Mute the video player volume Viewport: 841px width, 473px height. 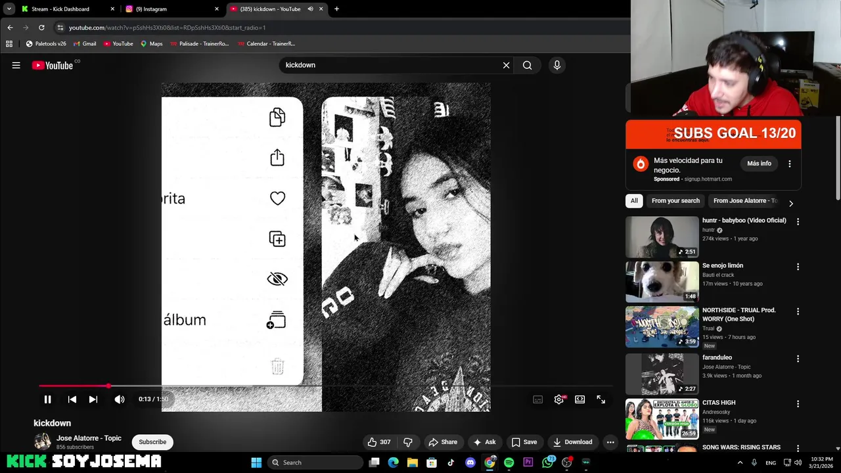120,399
